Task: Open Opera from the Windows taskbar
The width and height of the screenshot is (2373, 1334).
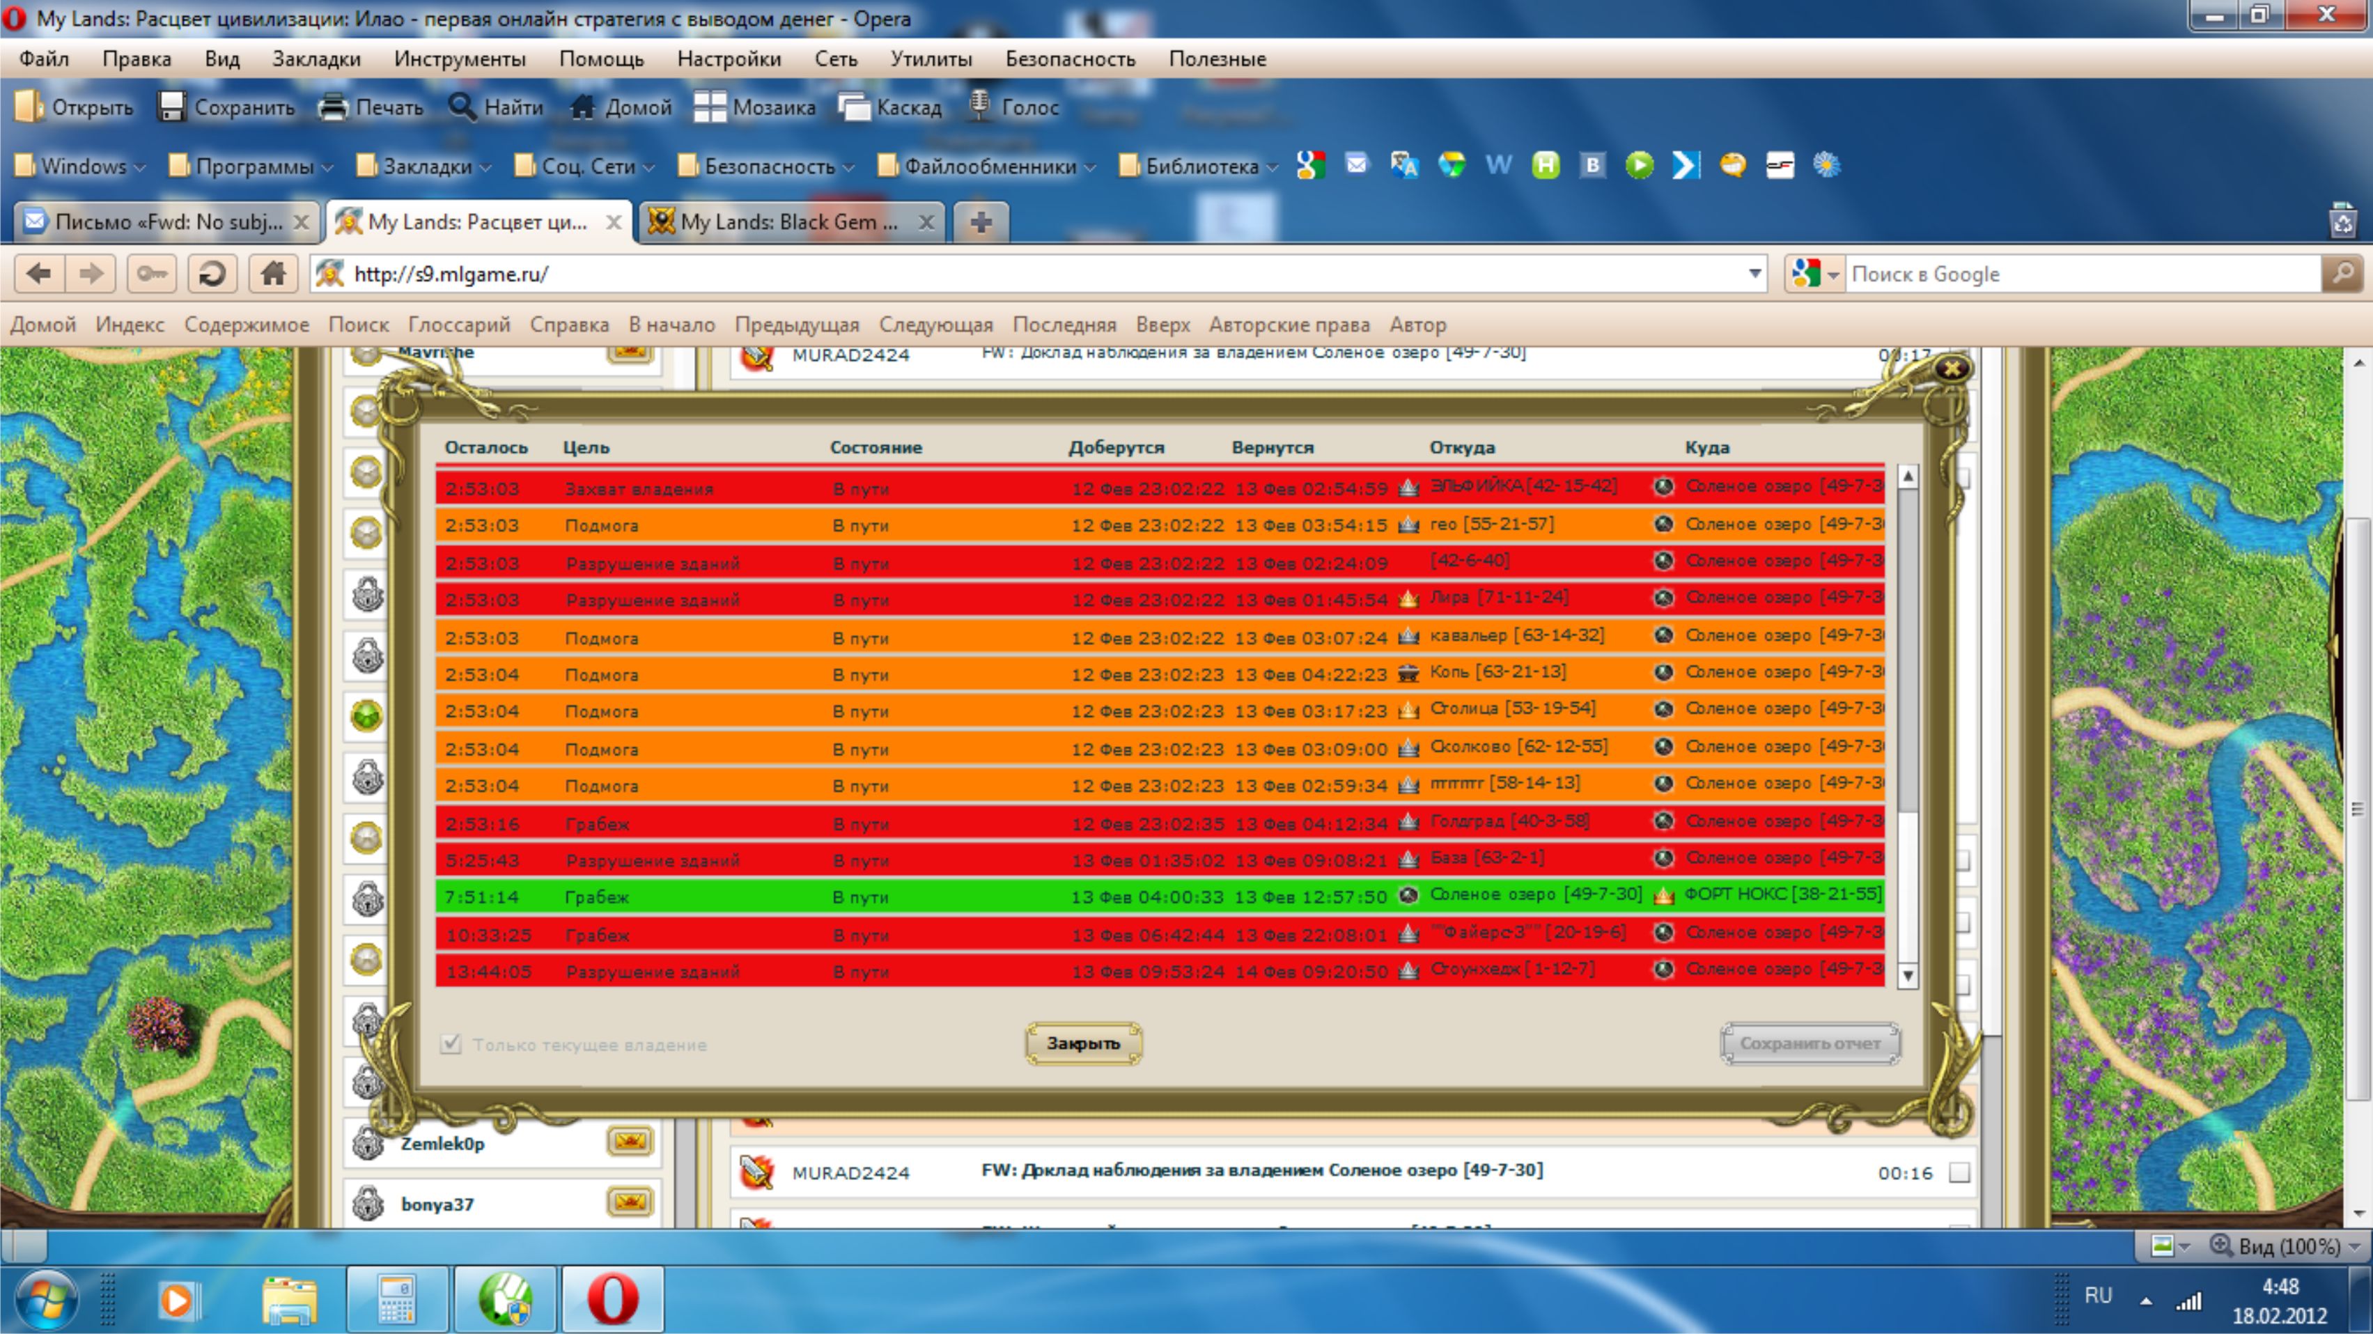Action: [613, 1299]
